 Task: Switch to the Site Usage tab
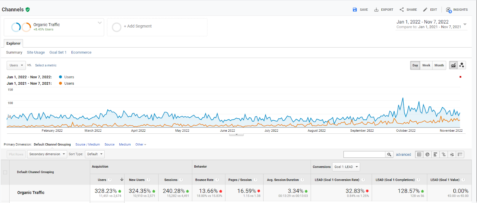click(36, 53)
